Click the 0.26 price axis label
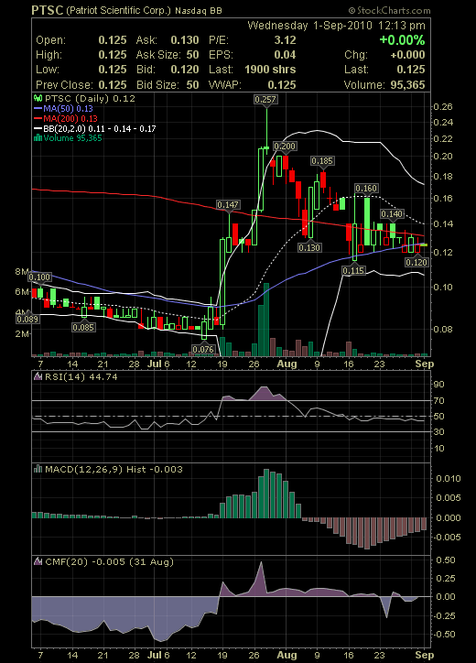Screen dimensions: 476x663 click(443, 106)
